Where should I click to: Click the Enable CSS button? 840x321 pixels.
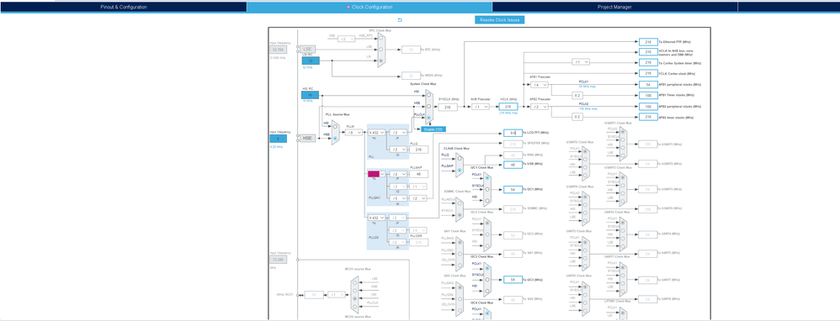[x=433, y=129]
